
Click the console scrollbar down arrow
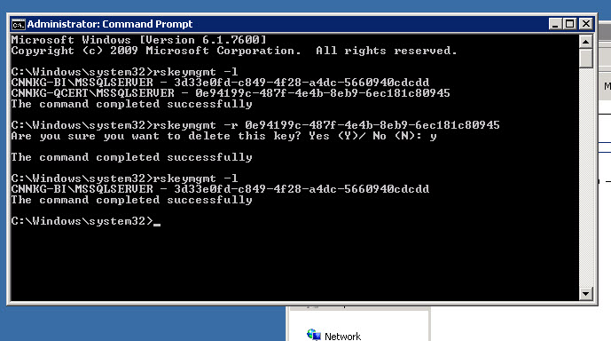(585, 294)
